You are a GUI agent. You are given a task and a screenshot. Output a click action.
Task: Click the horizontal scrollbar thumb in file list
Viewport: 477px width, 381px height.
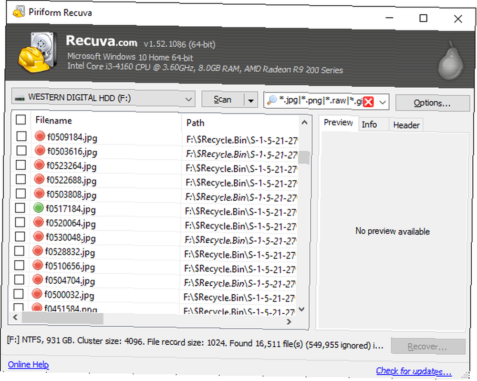point(62,318)
